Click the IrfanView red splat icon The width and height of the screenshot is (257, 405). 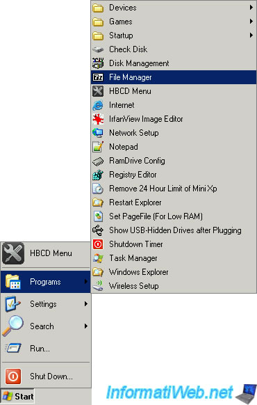click(98, 119)
